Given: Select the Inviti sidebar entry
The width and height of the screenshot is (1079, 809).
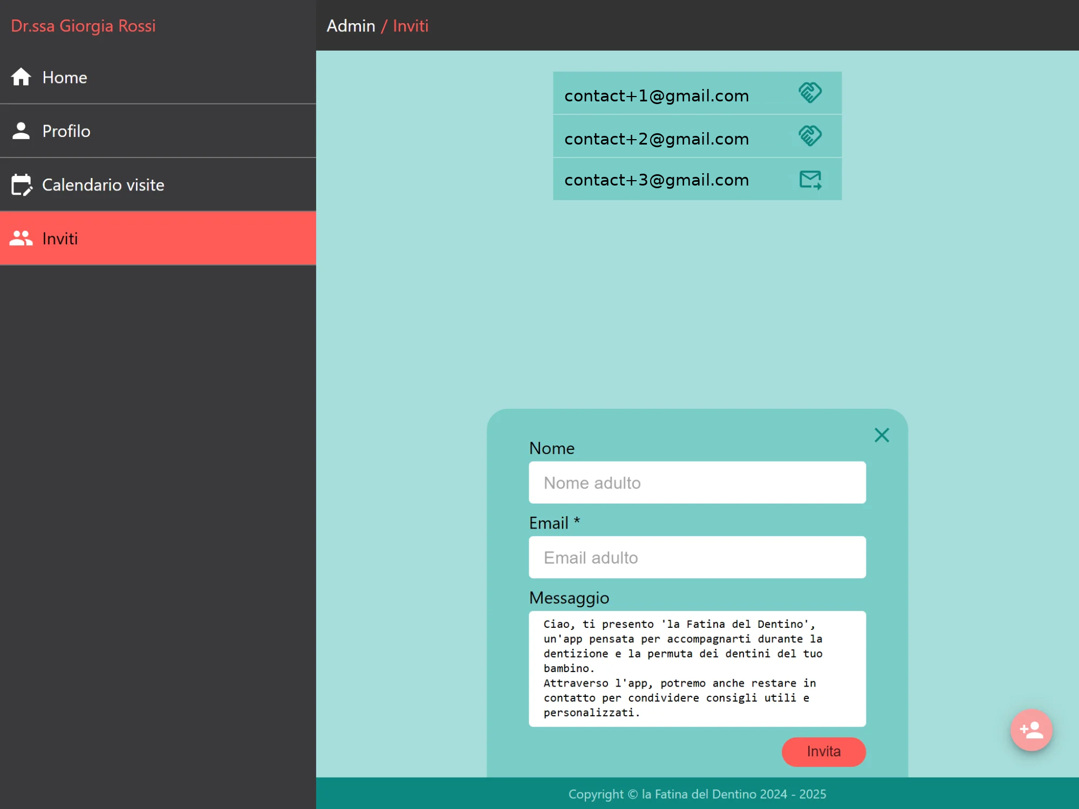Looking at the screenshot, I should tap(60, 238).
